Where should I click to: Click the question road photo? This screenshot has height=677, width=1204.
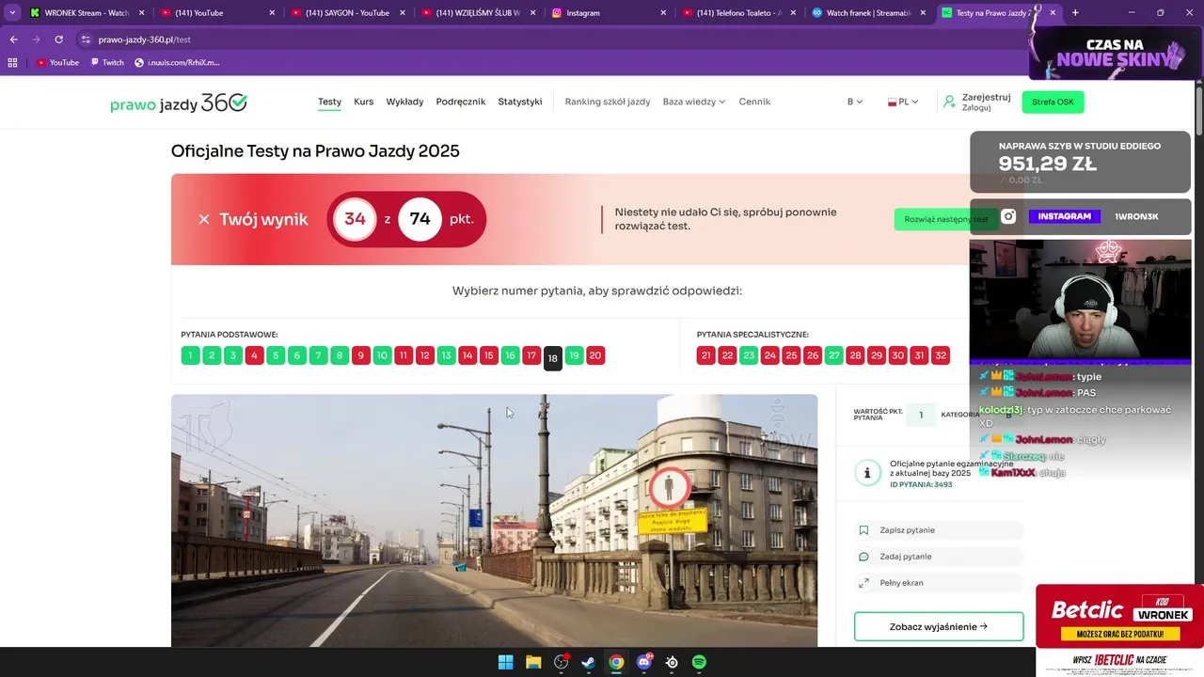tap(494, 520)
